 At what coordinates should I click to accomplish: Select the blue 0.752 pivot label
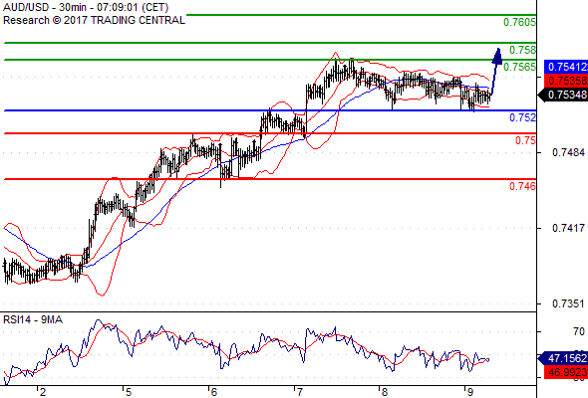523,117
